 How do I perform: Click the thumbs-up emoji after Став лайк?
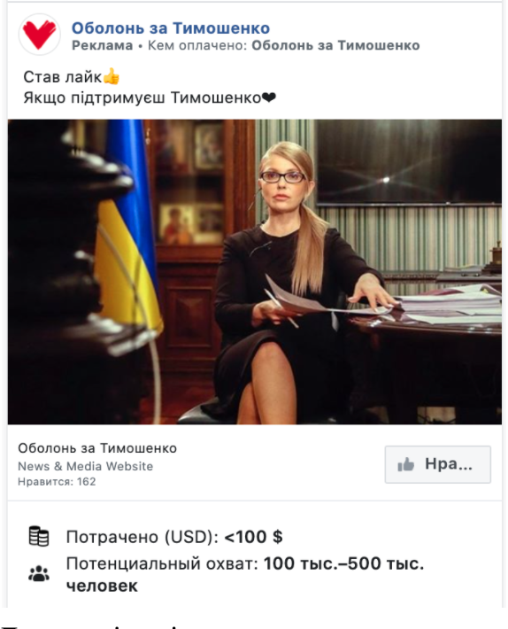point(112,76)
